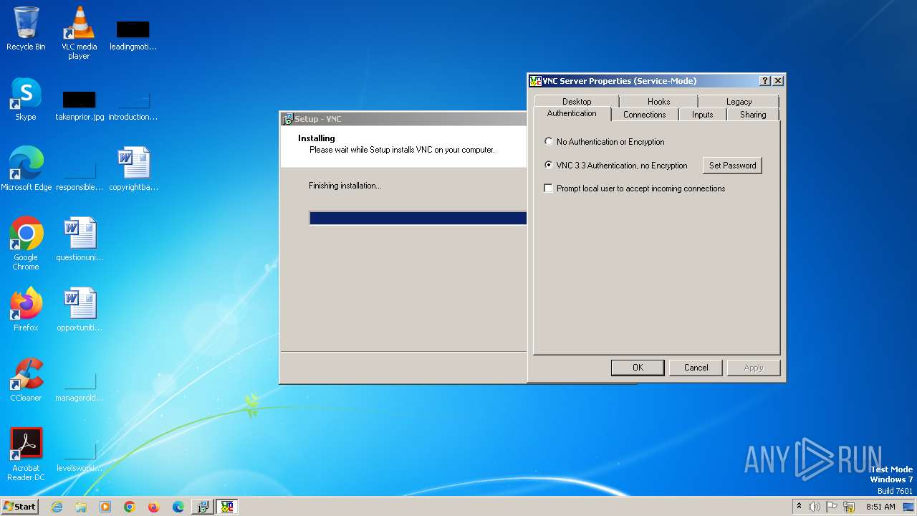Viewport: 917px width, 516px height.
Task: Open the Recycle Bin desktop icon
Action: pyautogui.click(x=26, y=29)
